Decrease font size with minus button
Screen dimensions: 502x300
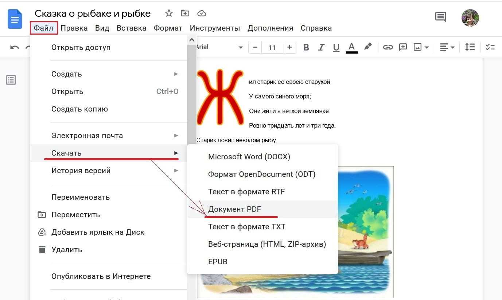coord(255,47)
